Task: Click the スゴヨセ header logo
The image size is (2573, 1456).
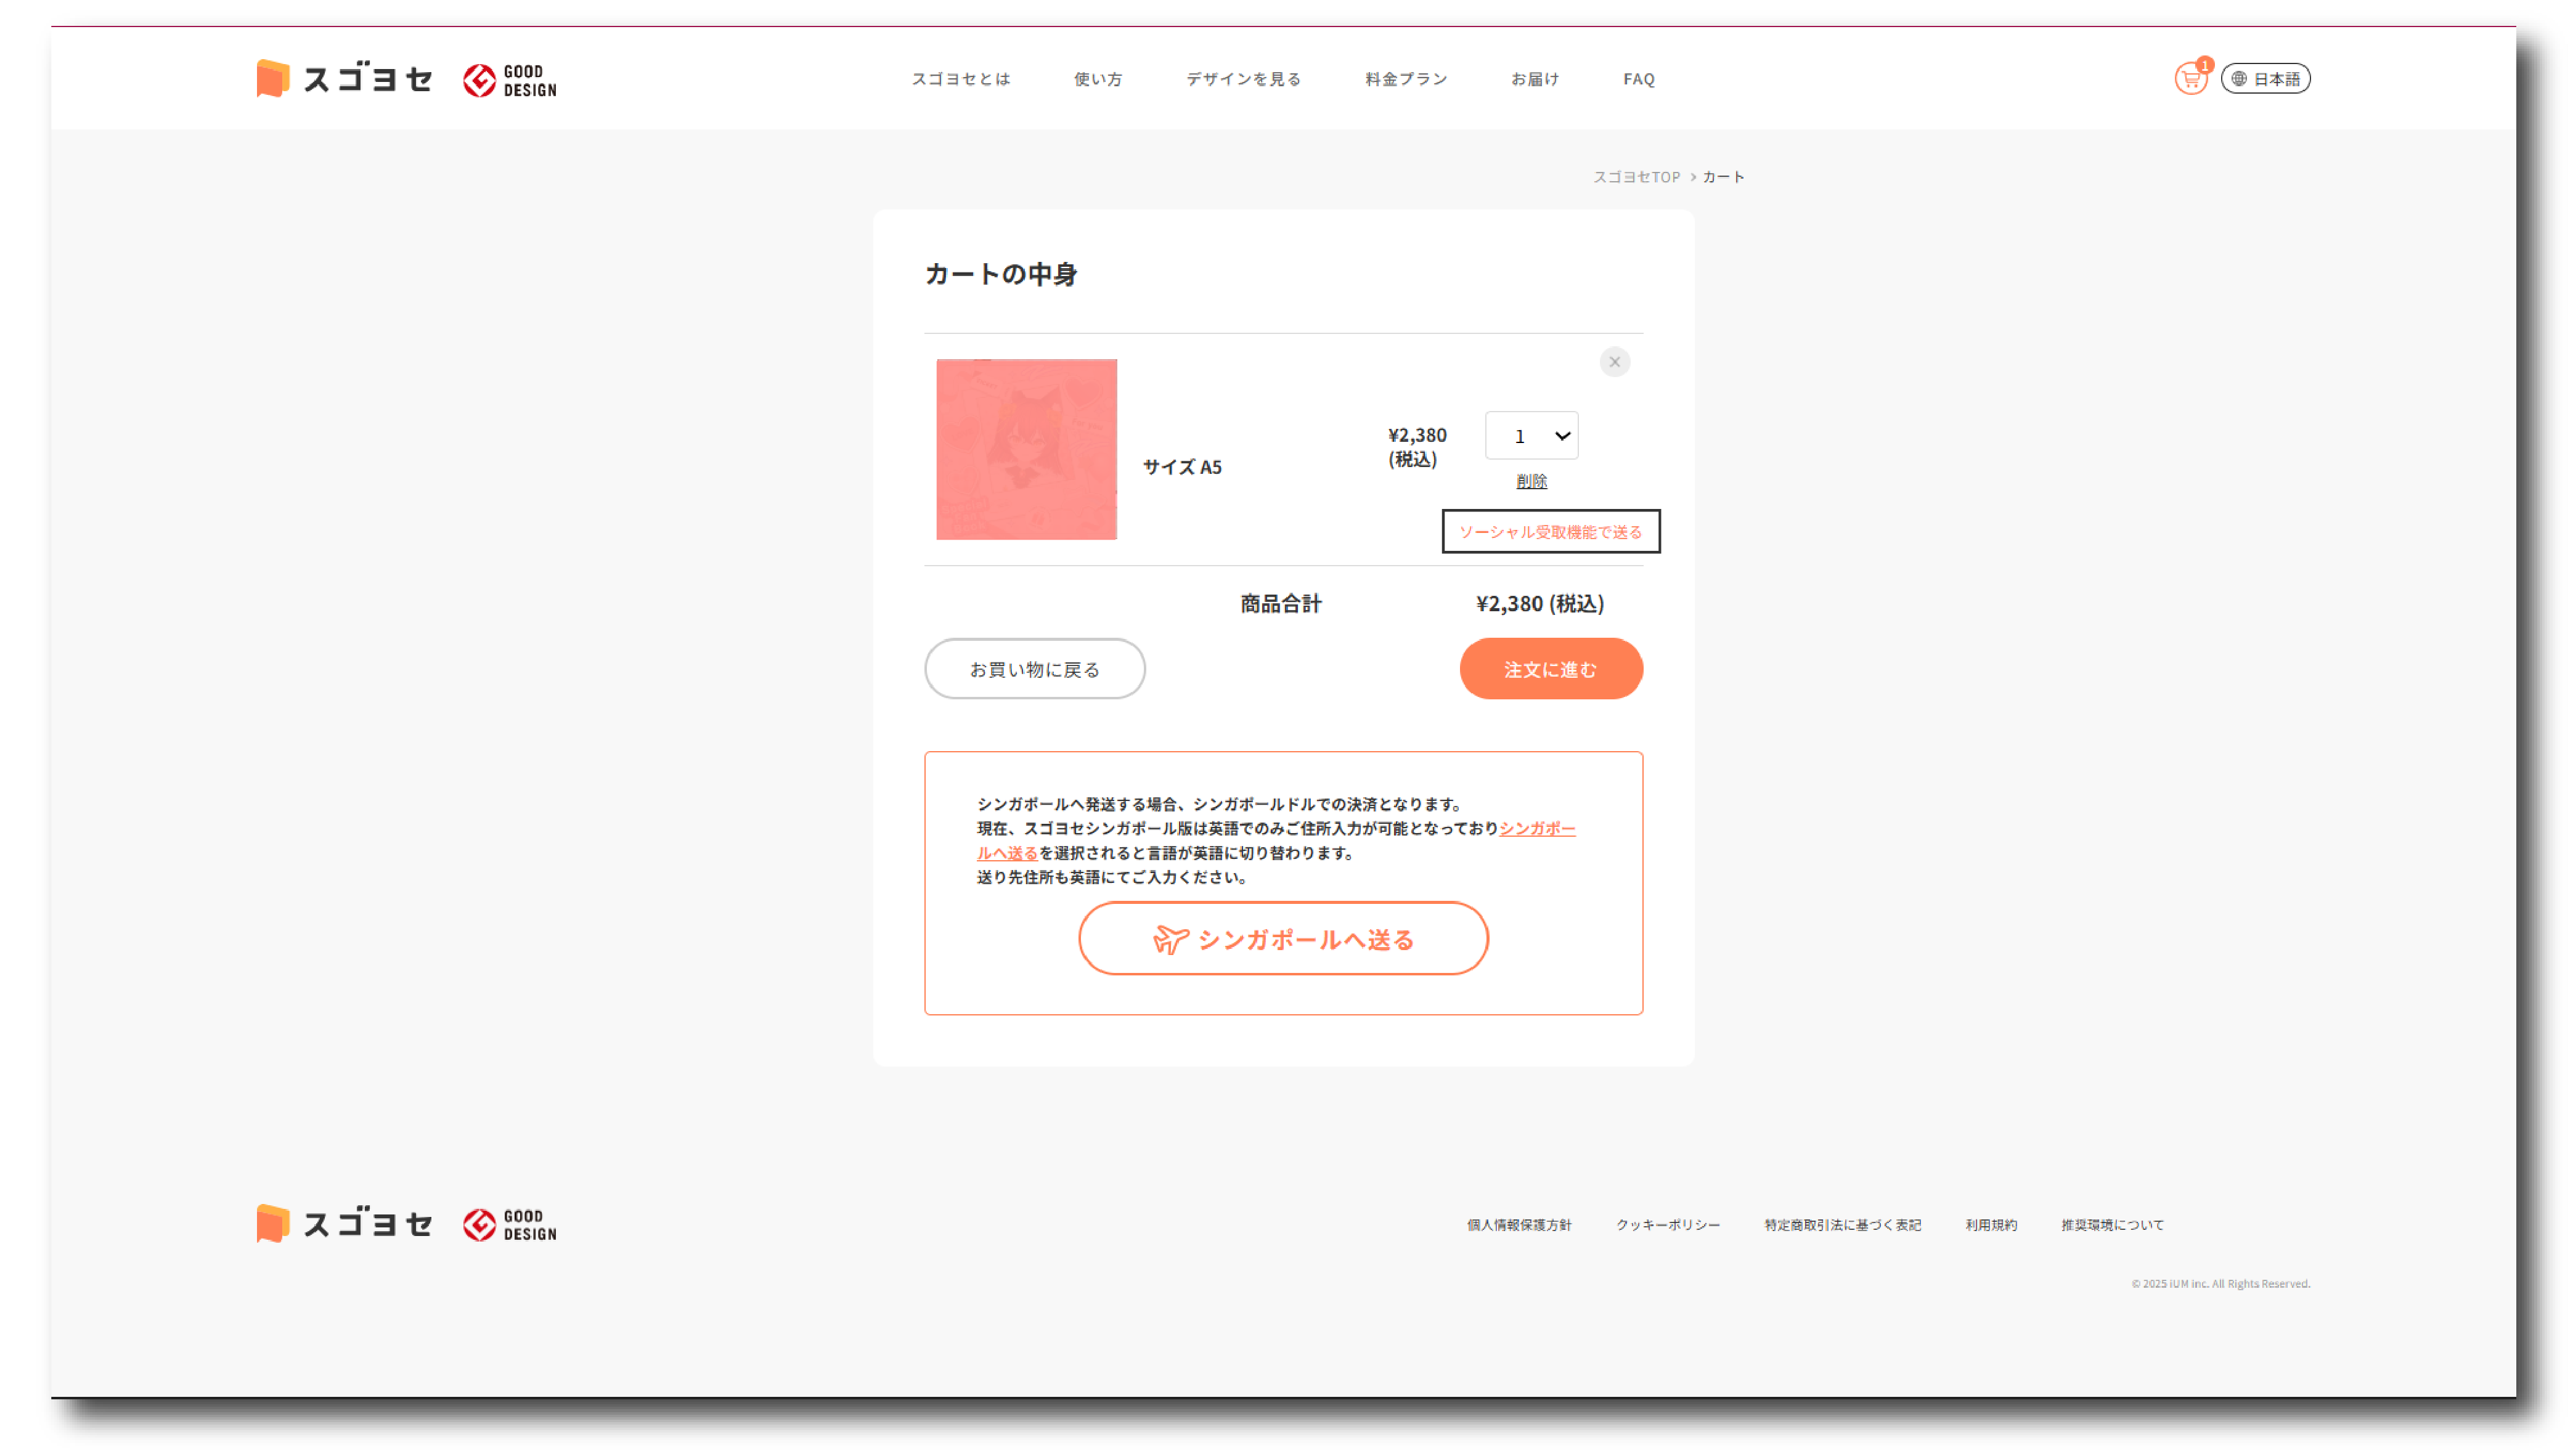Action: click(344, 79)
